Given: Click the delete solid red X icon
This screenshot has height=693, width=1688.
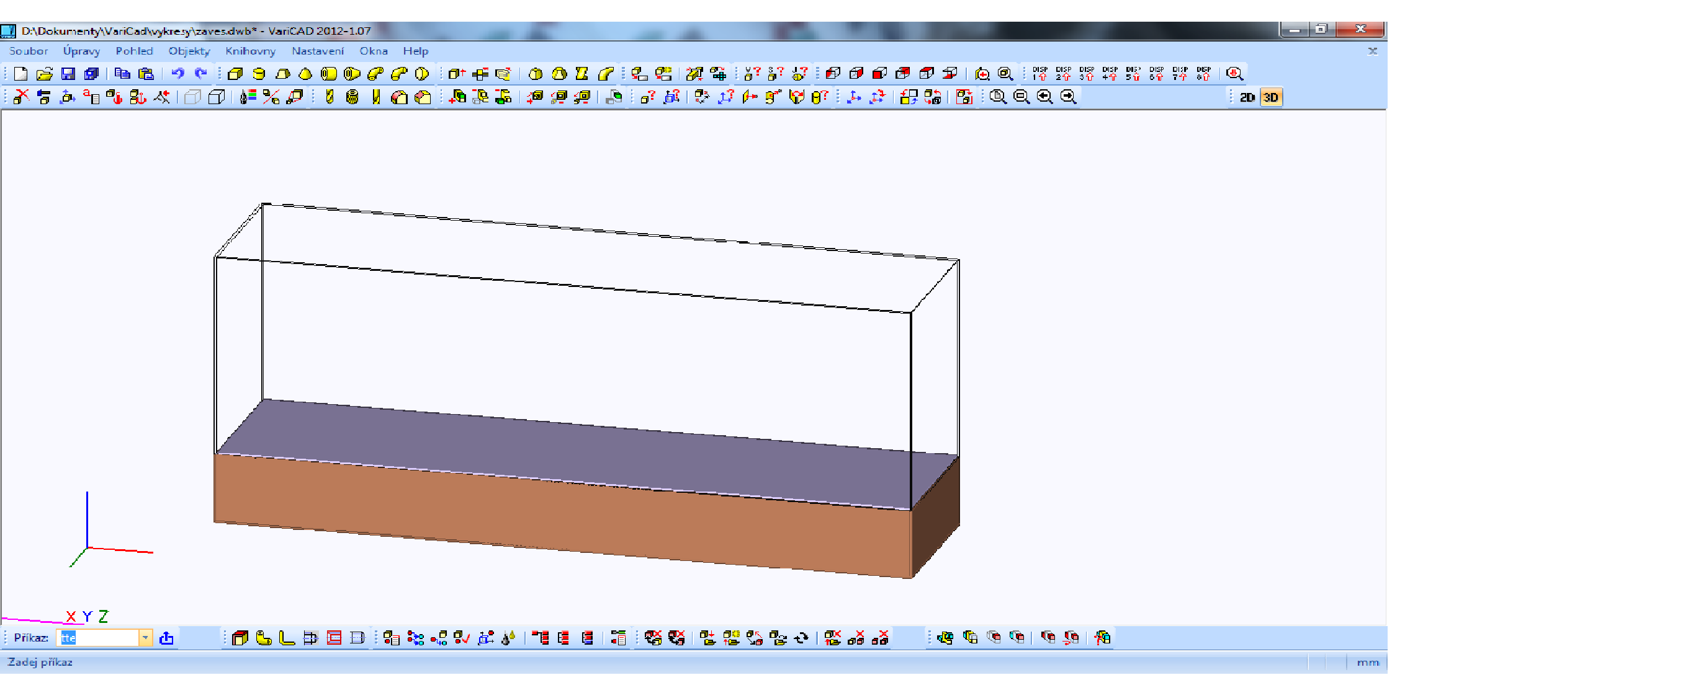Looking at the screenshot, I should pos(21,97).
